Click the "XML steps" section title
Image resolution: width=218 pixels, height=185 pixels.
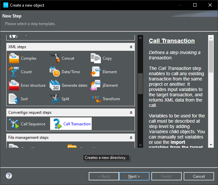click(17, 47)
